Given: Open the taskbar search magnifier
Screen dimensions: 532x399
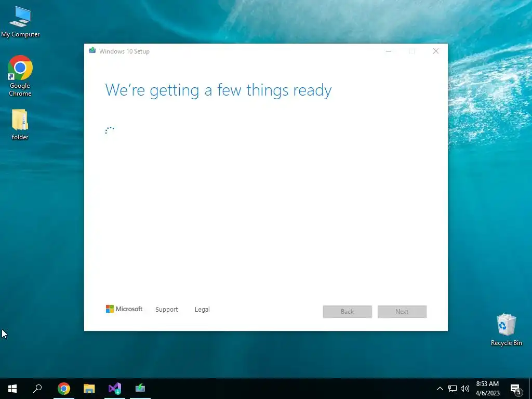Looking at the screenshot, I should point(37,389).
